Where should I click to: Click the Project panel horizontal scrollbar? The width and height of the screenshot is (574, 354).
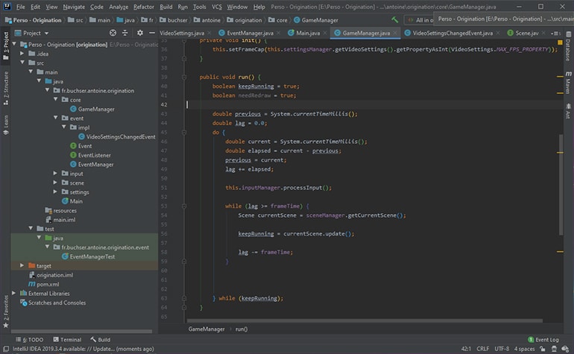pyautogui.click(x=82, y=332)
